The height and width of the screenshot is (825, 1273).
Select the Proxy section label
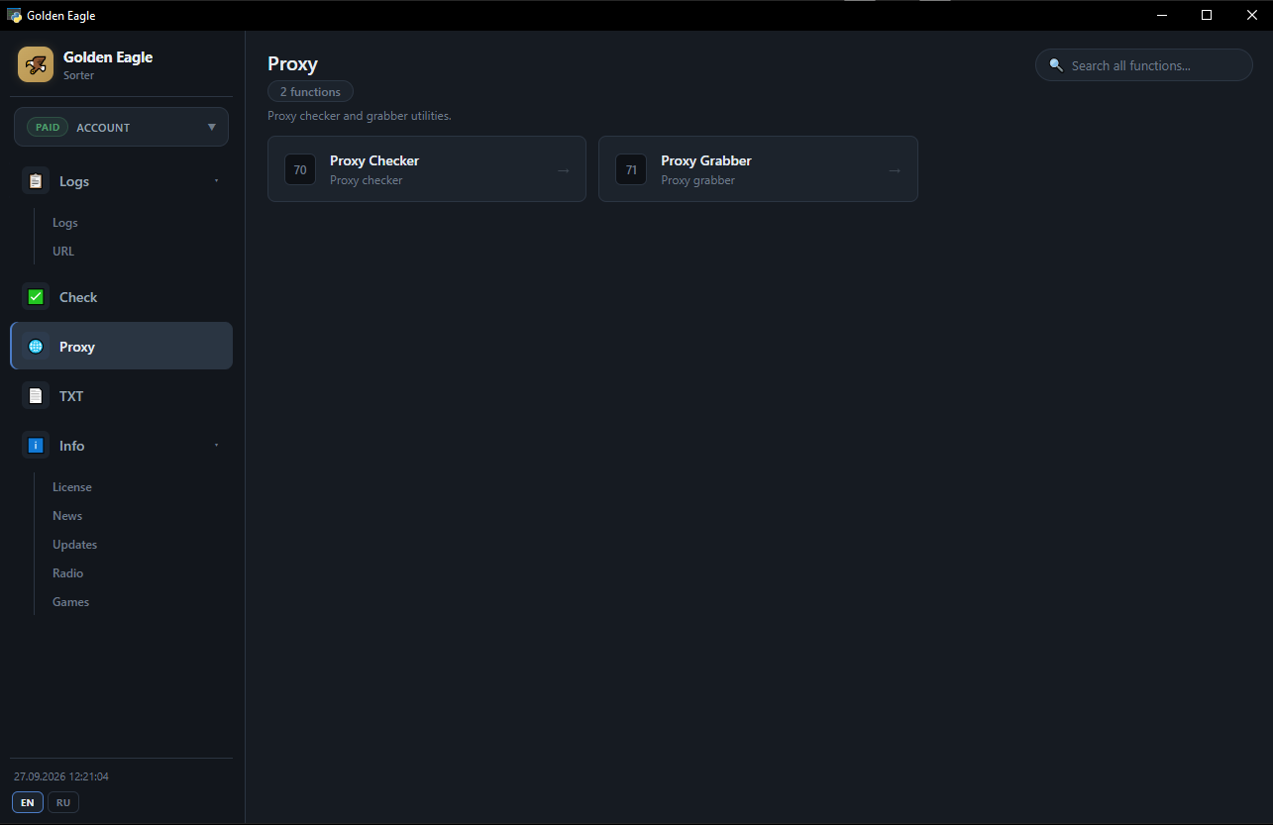[x=77, y=347]
